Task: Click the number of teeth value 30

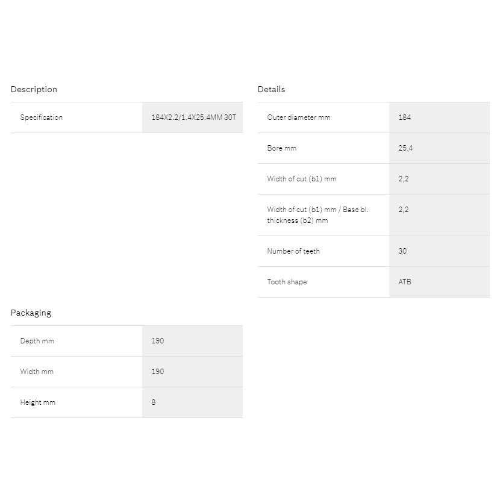Action: [402, 251]
